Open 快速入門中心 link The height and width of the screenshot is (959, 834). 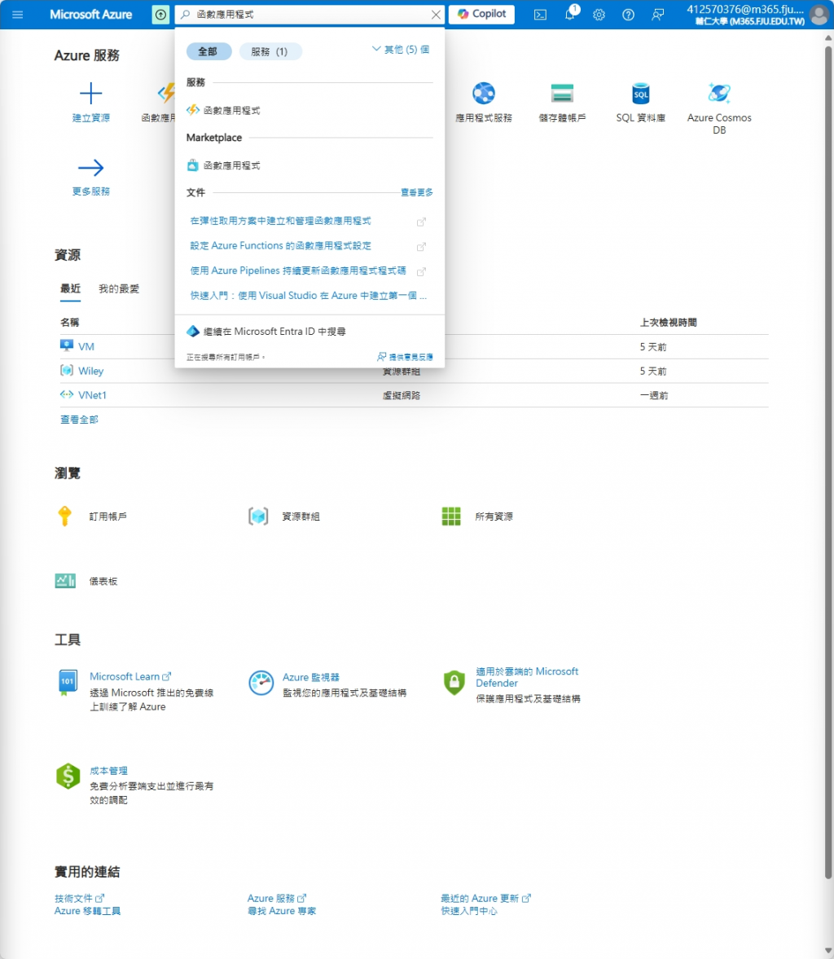pos(469,911)
